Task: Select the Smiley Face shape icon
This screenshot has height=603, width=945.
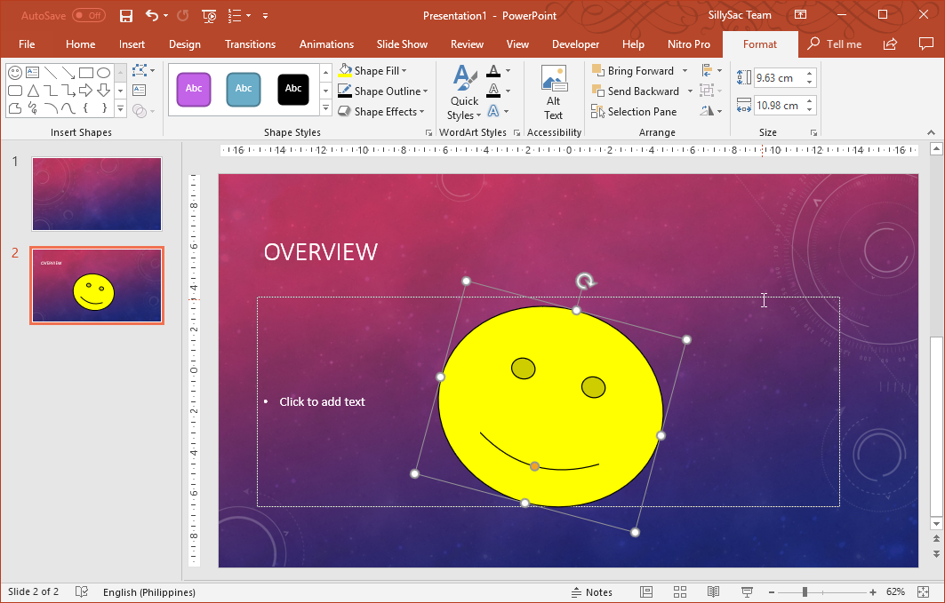Action: (x=14, y=72)
